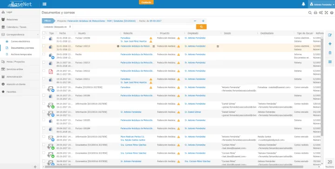Click the fullscreen expand icon in header

pyautogui.click(x=326, y=13)
